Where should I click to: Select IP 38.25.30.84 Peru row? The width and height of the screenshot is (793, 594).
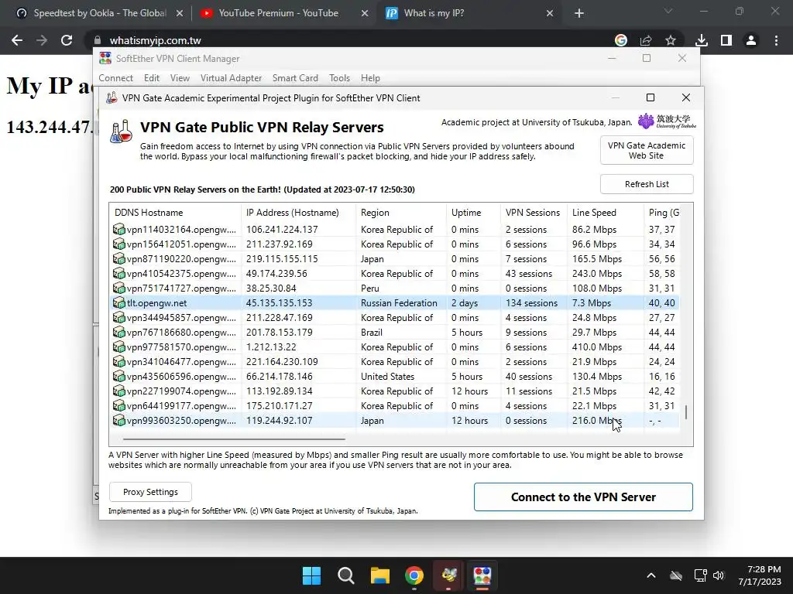(394, 288)
